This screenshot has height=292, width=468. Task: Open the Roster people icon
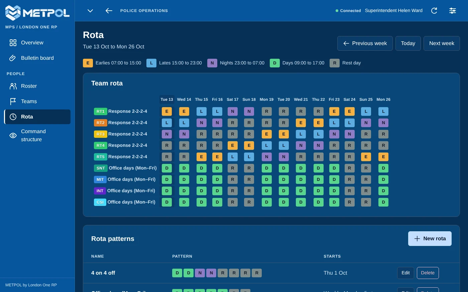pos(13,86)
